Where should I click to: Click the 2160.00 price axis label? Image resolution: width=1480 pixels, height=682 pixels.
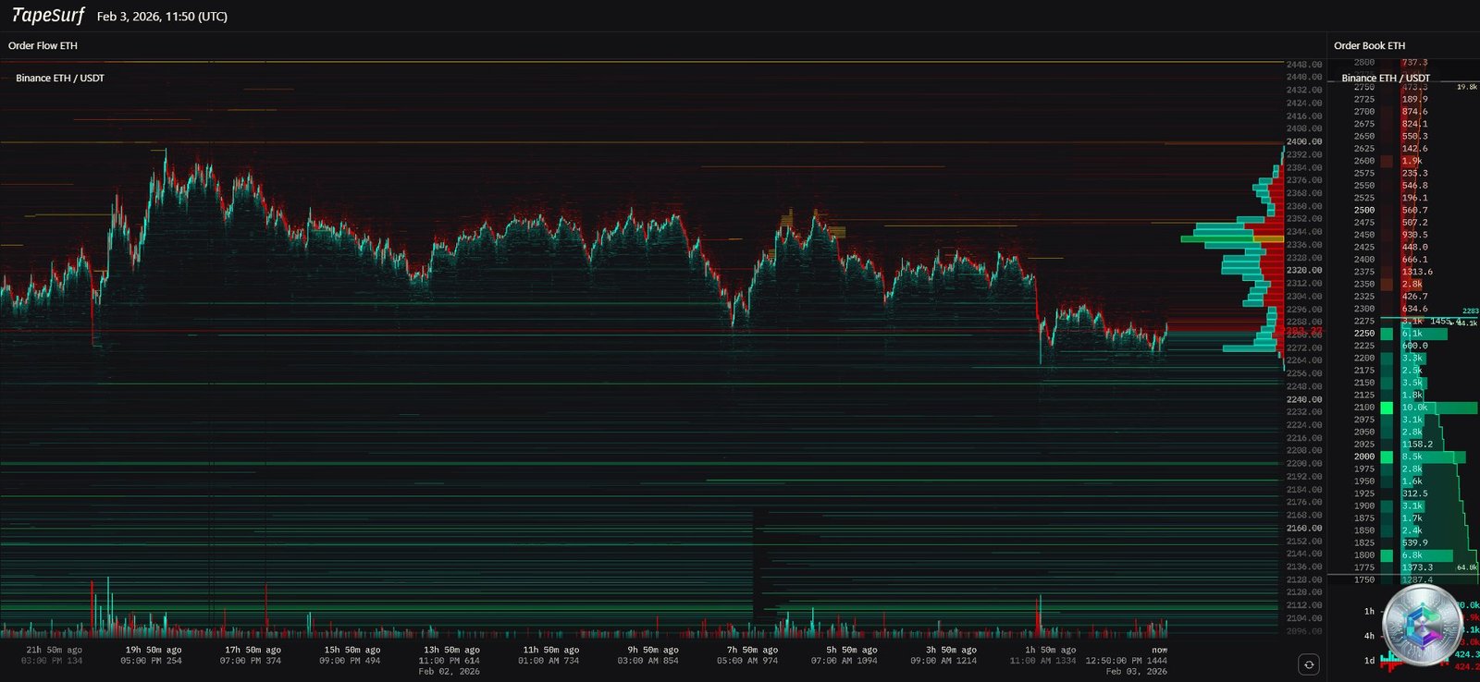(x=1303, y=529)
